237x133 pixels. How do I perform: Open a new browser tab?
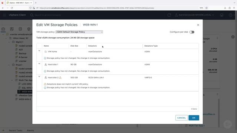36,3
